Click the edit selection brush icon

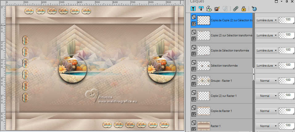(217, 9)
